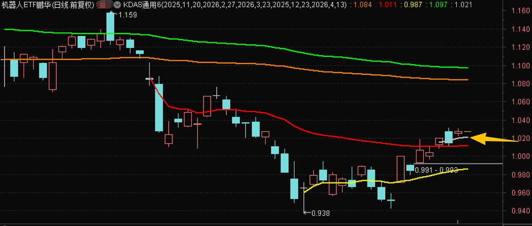Click the 0.938 low price label

point(320,213)
